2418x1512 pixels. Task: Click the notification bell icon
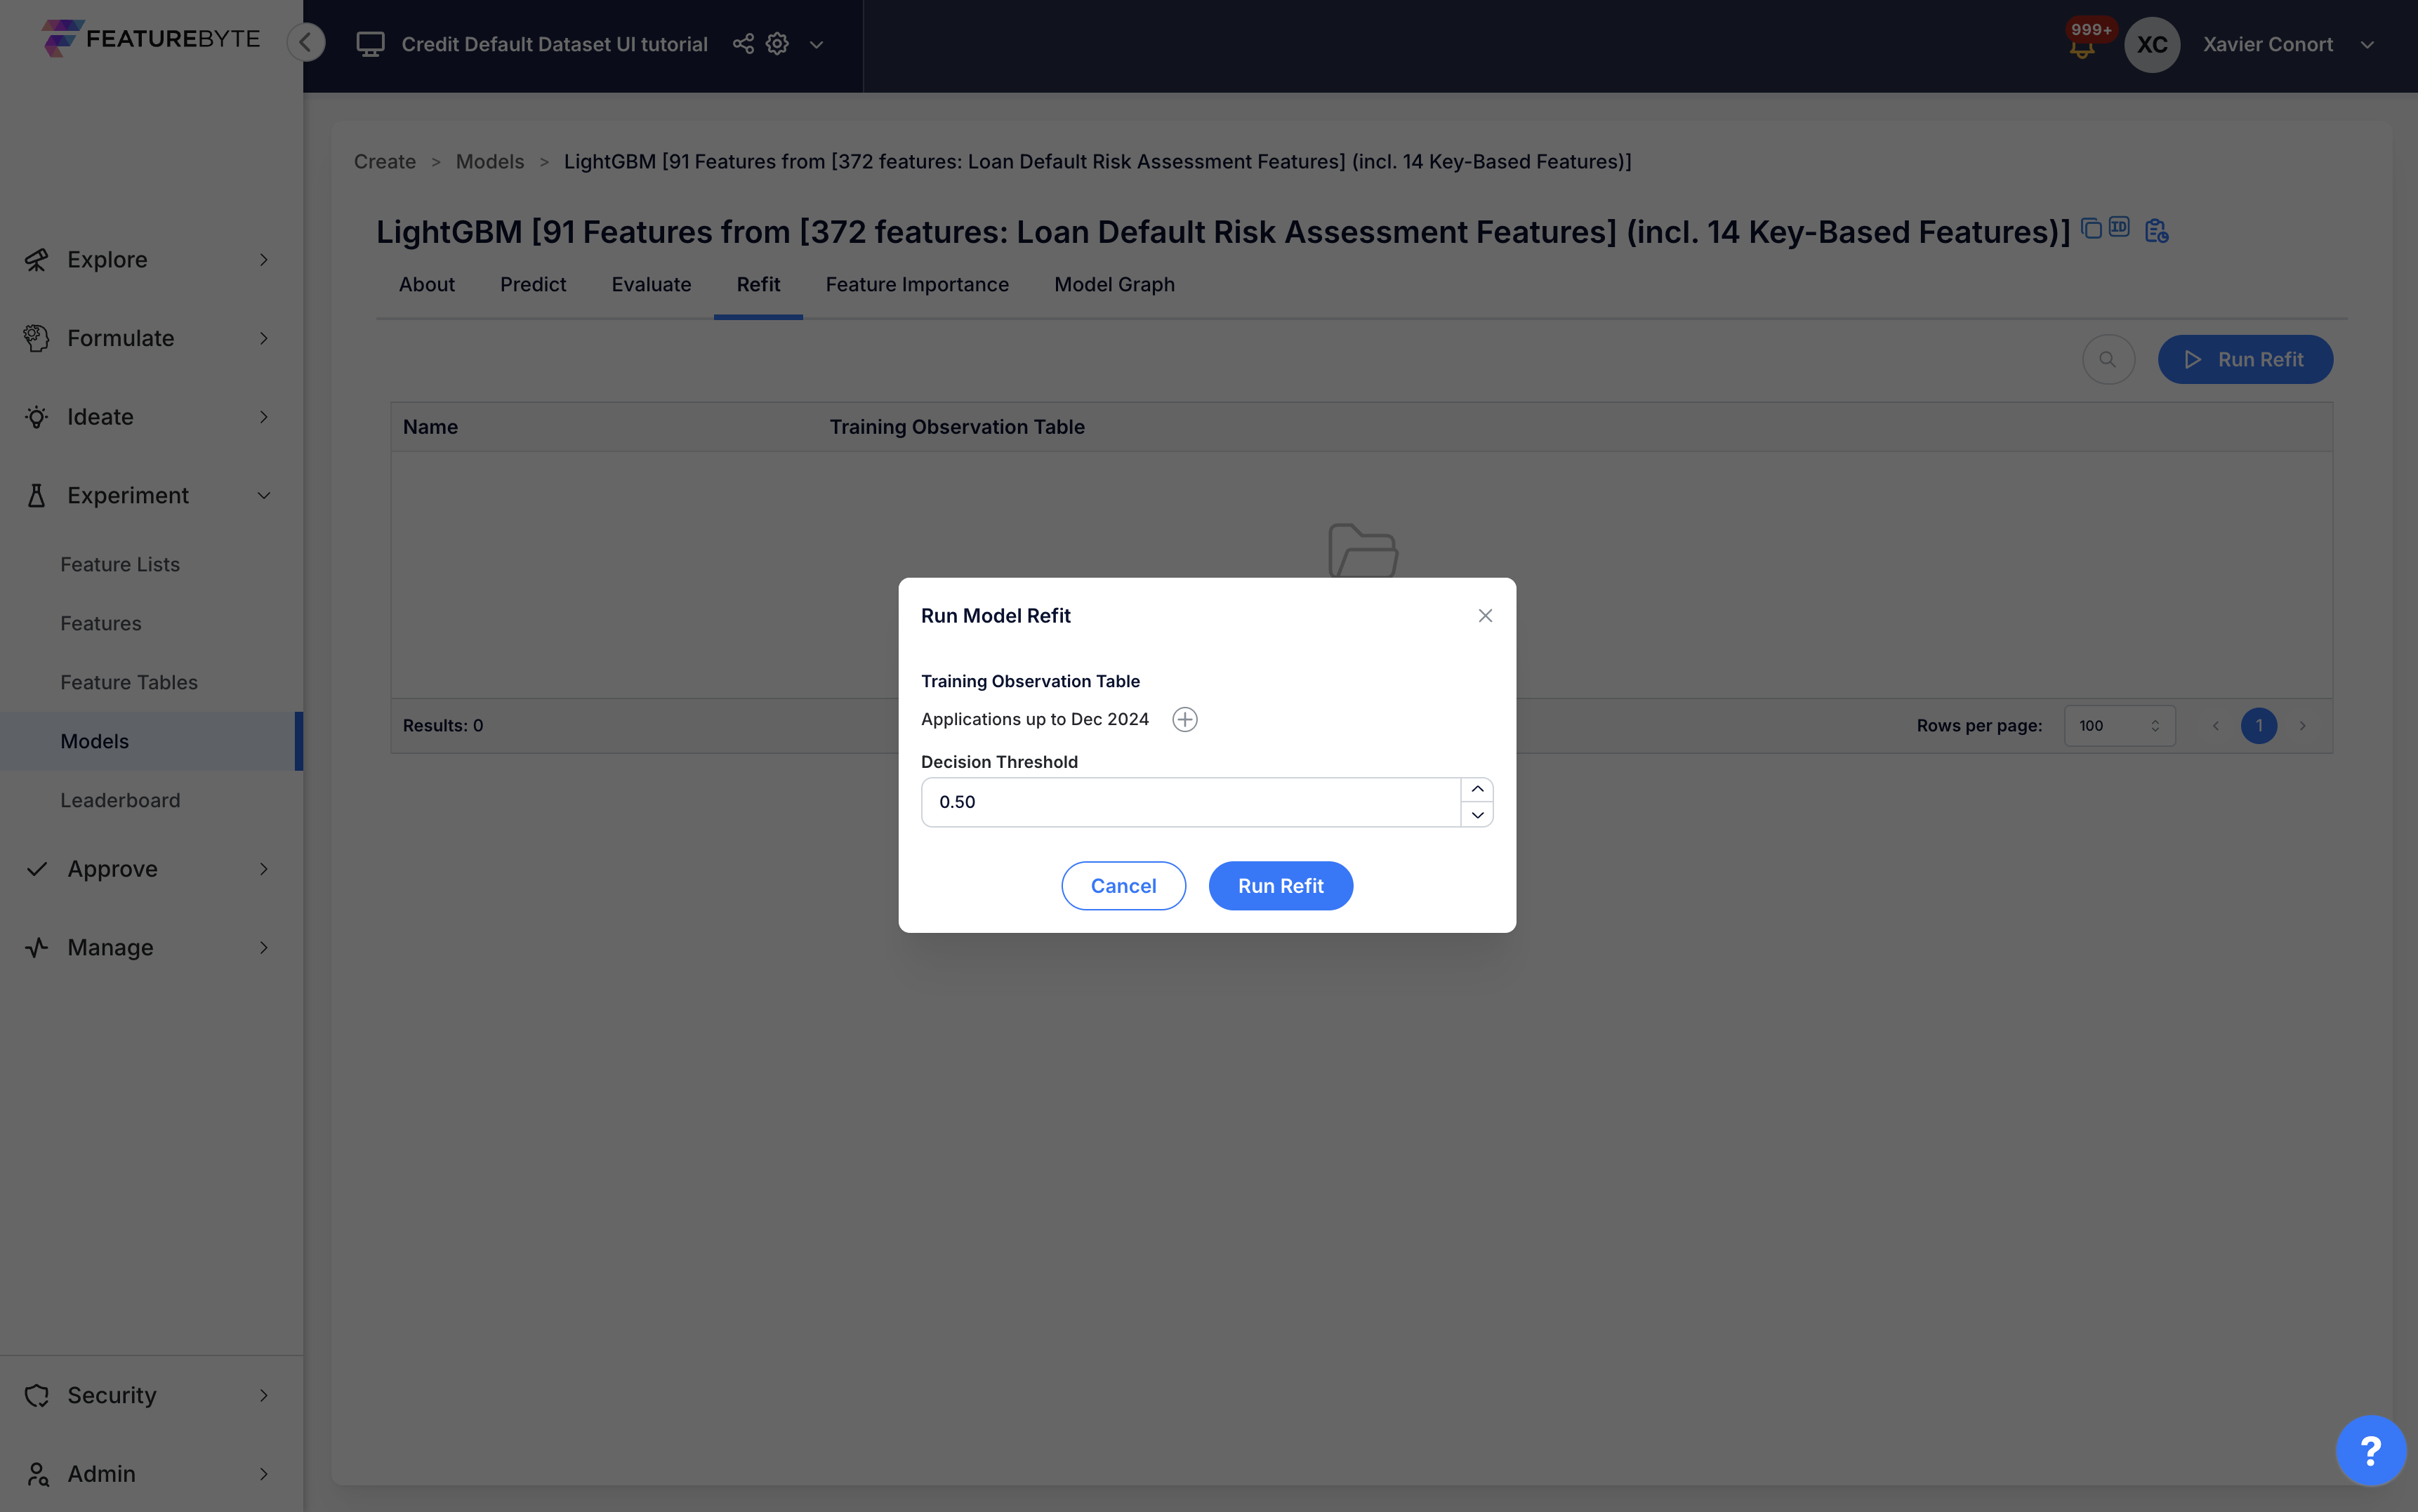pos(2082,47)
